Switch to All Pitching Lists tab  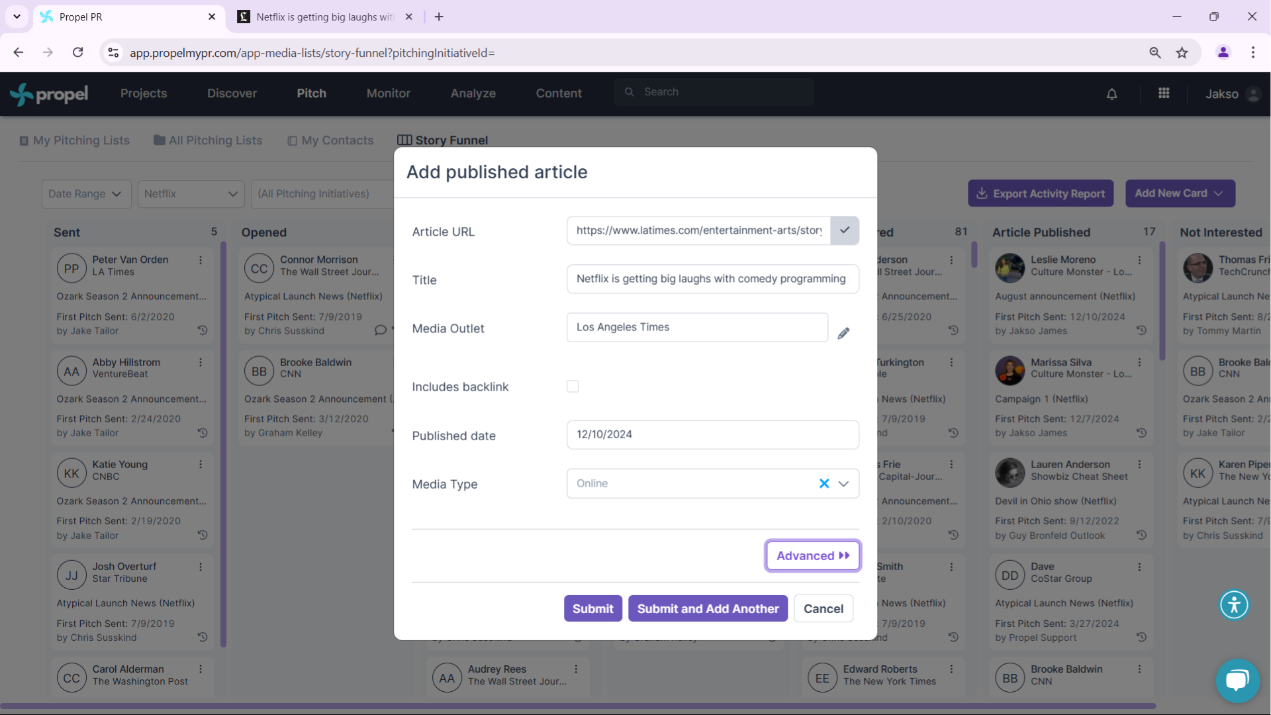[x=208, y=140]
